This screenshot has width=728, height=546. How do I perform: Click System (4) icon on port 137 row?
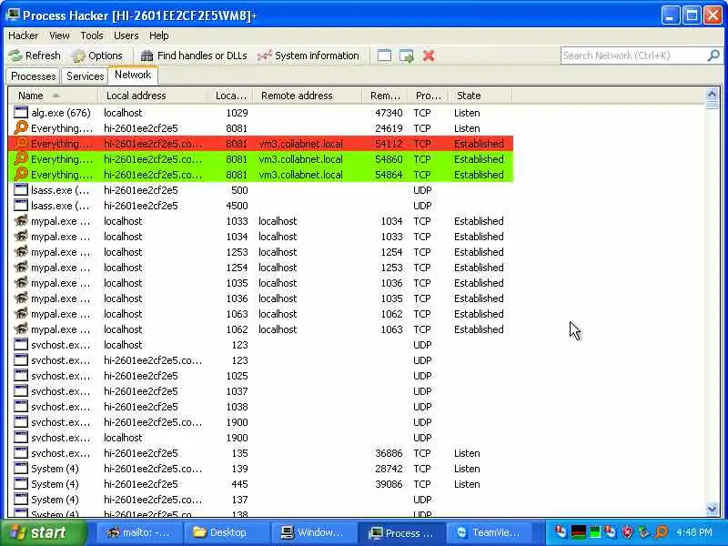20,499
